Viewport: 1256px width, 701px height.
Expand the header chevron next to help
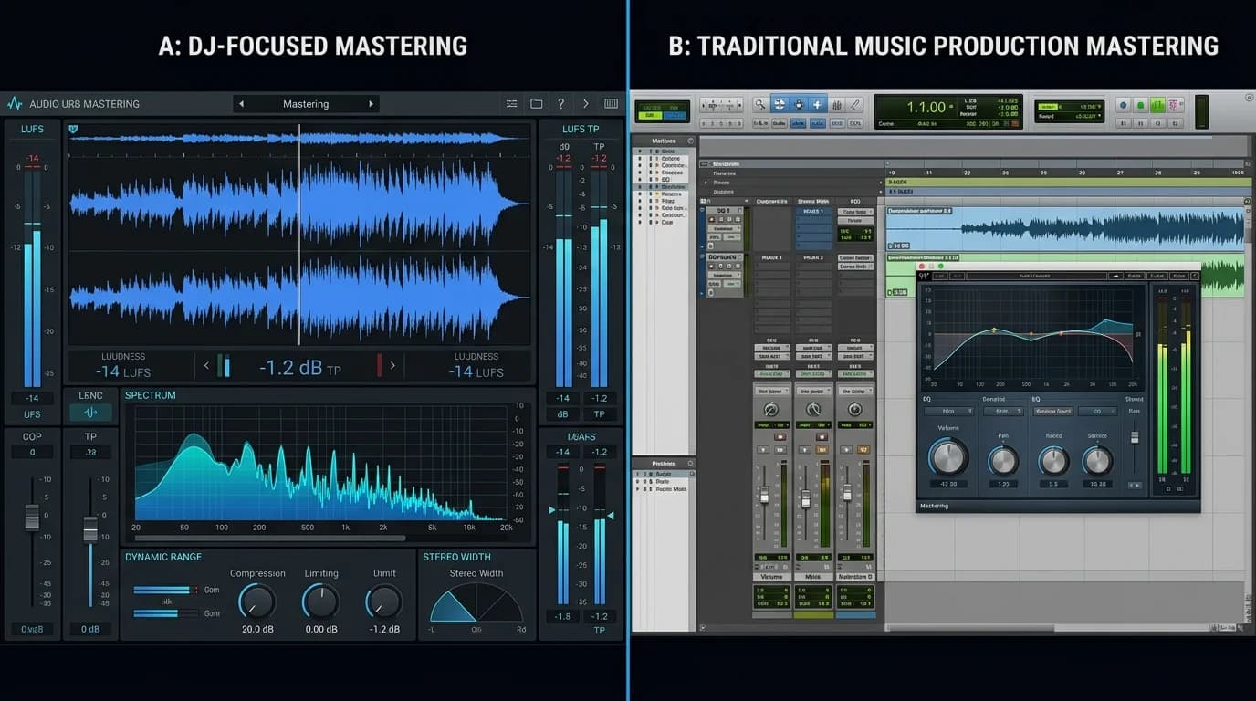click(x=586, y=104)
